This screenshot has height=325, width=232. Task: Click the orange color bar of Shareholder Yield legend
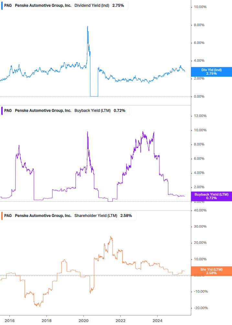pyautogui.click(x=2, y=216)
